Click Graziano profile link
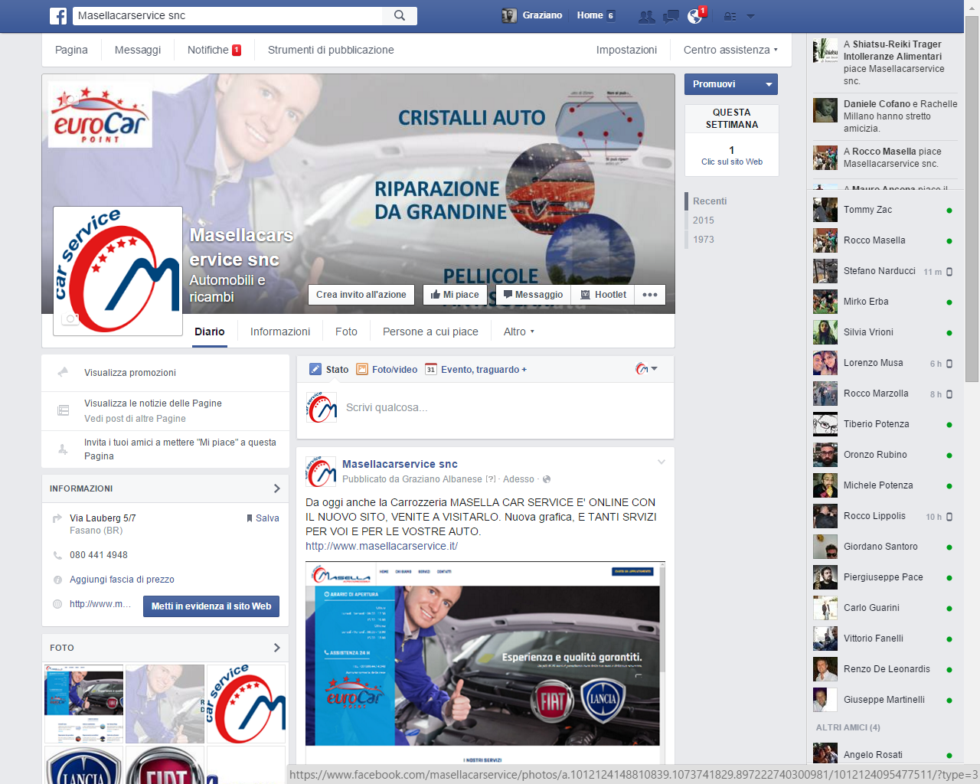Image resolution: width=980 pixels, height=784 pixels. 532,15
